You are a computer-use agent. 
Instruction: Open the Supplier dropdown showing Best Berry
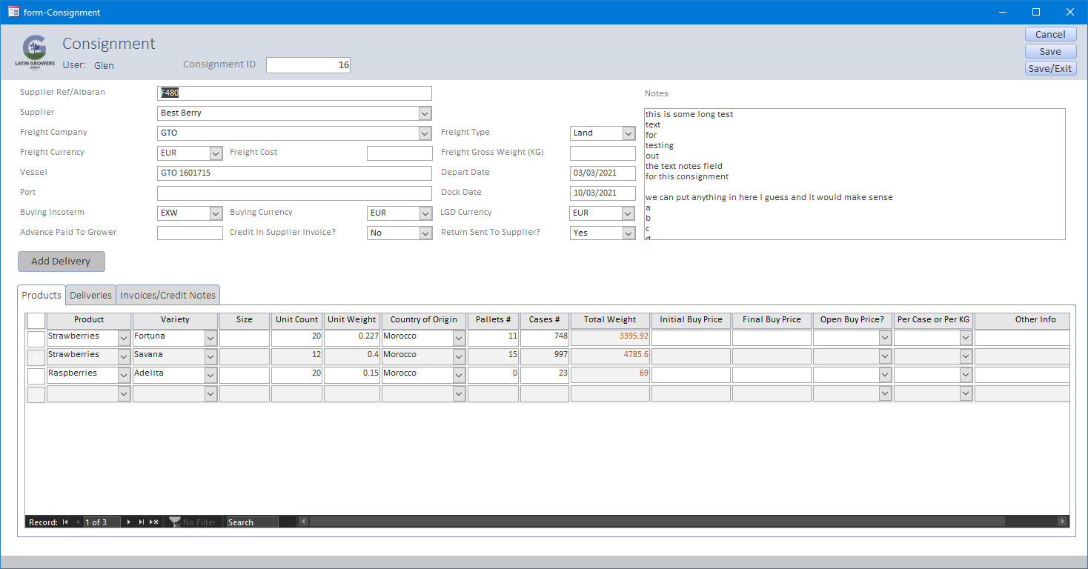(x=425, y=113)
